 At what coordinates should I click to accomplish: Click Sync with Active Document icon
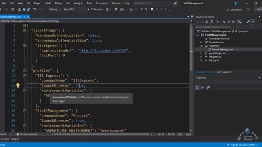click(x=224, y=22)
